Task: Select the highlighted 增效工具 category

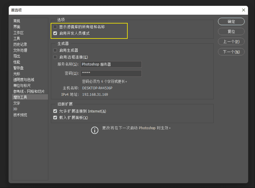Action: 30,97
